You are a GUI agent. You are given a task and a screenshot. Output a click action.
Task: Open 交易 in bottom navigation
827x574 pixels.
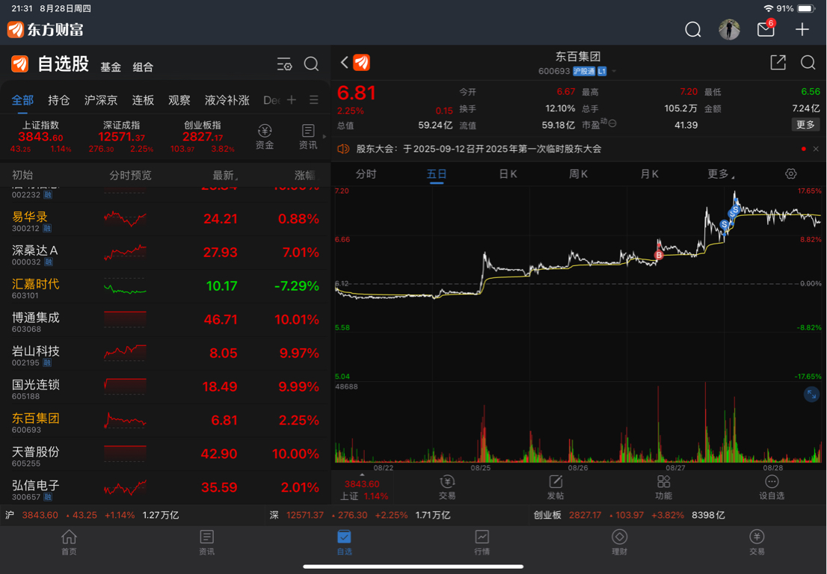pos(757,543)
